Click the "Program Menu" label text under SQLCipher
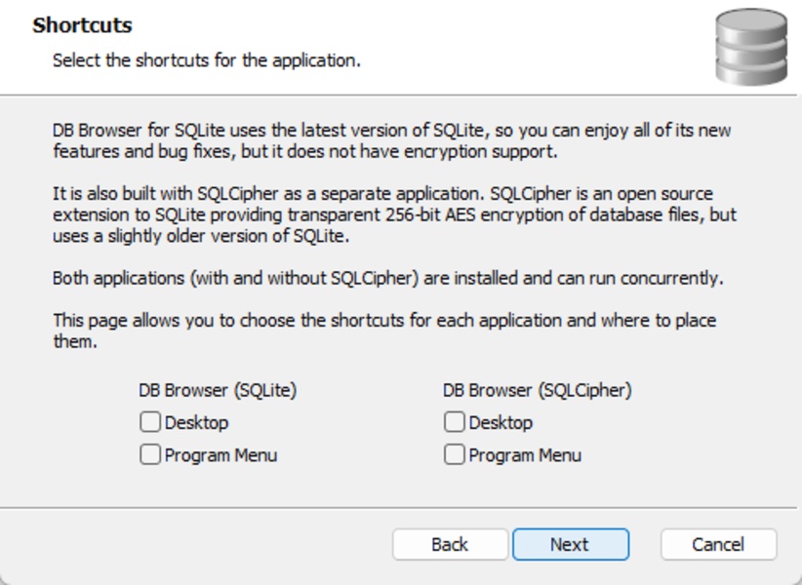The image size is (802, 585). coord(525,454)
